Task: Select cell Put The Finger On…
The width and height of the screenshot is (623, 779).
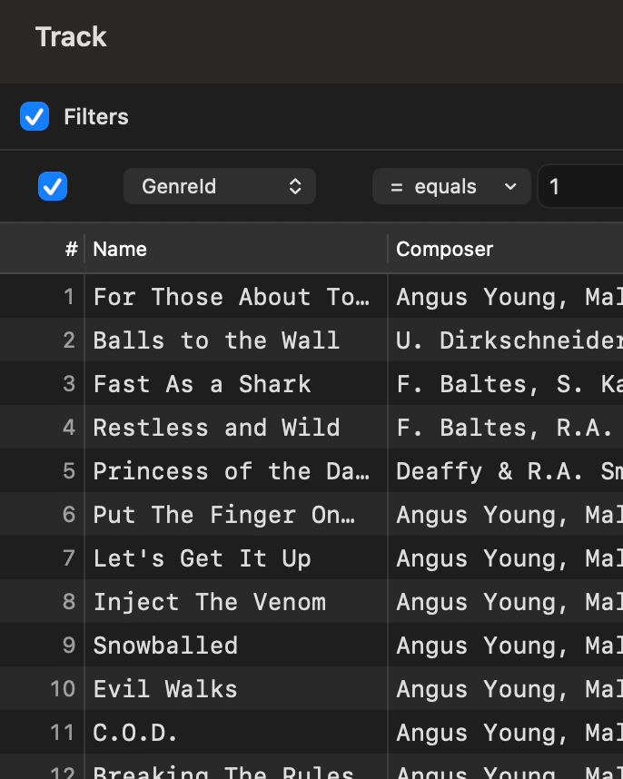Action: point(236,514)
